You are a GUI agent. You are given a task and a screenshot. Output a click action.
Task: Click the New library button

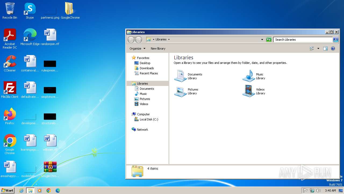coord(158,48)
